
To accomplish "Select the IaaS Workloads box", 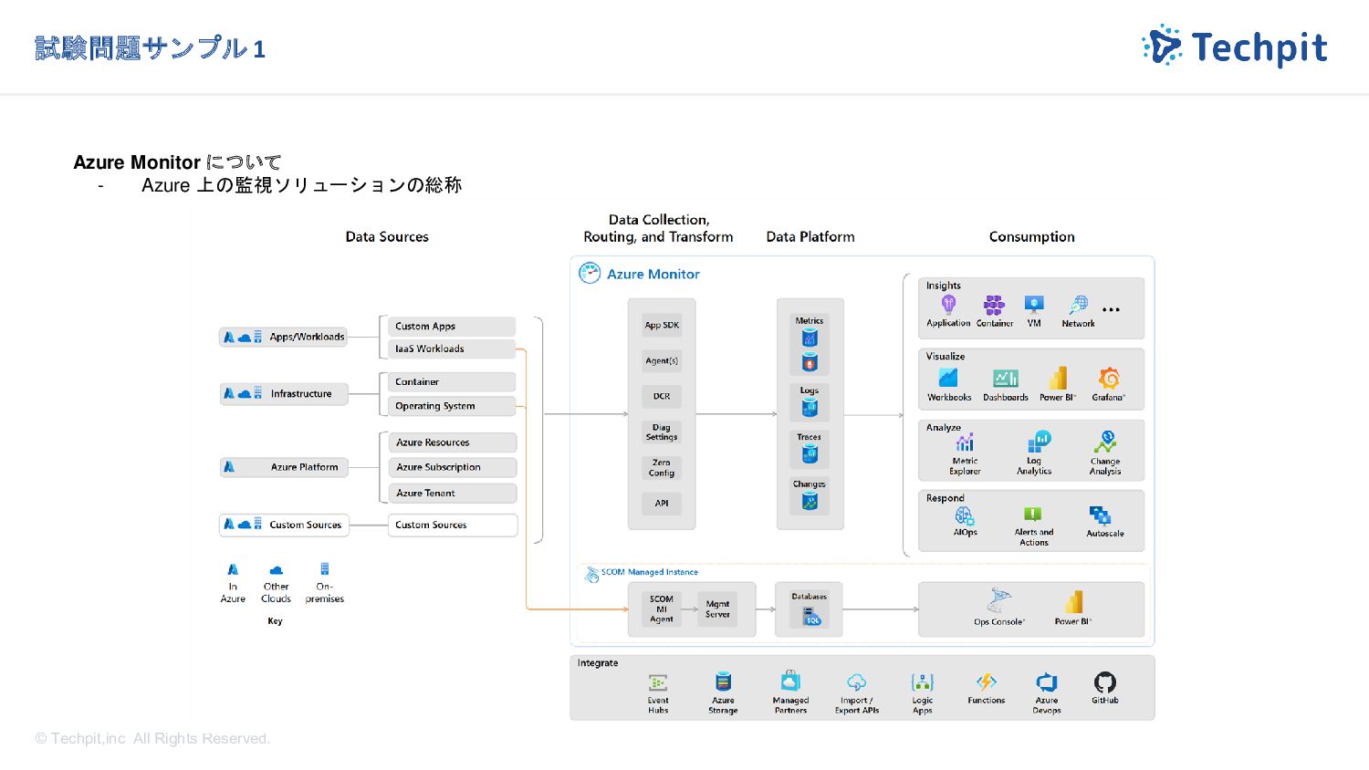I will (453, 349).
